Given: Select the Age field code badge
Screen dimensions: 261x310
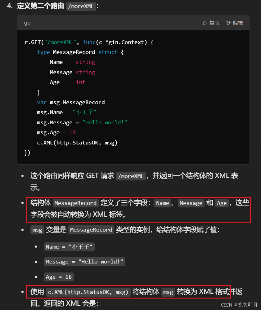Looking at the screenshot, I should pos(222,203).
